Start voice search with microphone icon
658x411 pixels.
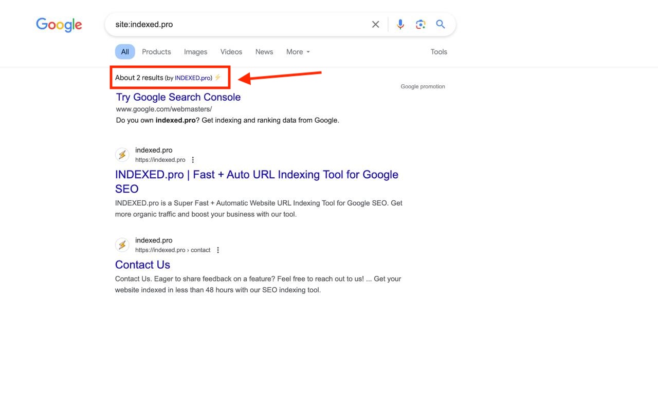pos(400,24)
